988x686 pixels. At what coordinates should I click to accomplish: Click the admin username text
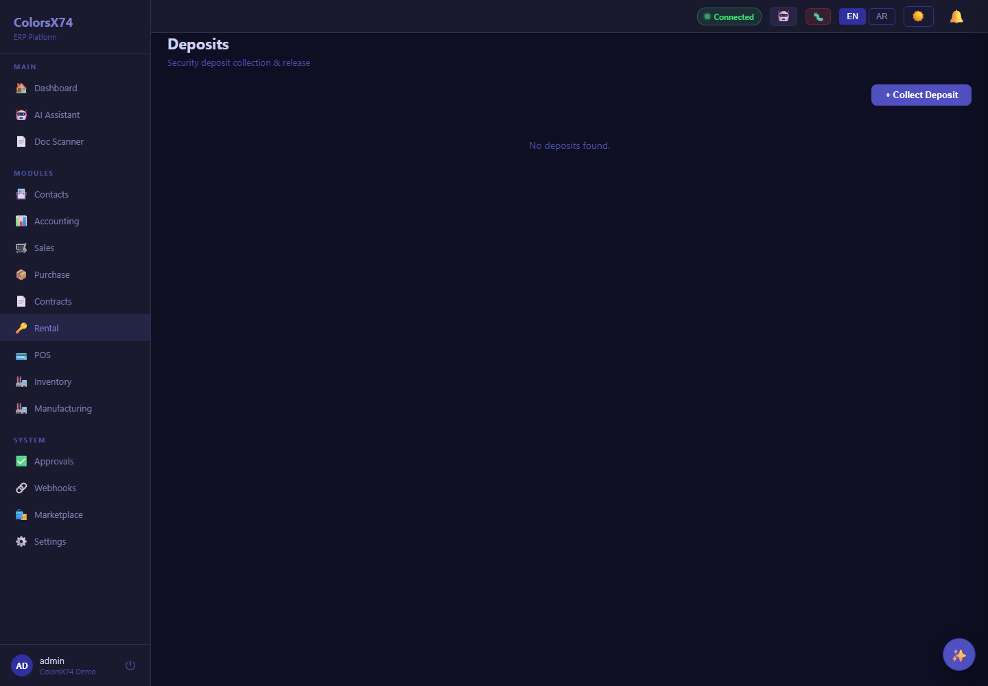click(52, 661)
